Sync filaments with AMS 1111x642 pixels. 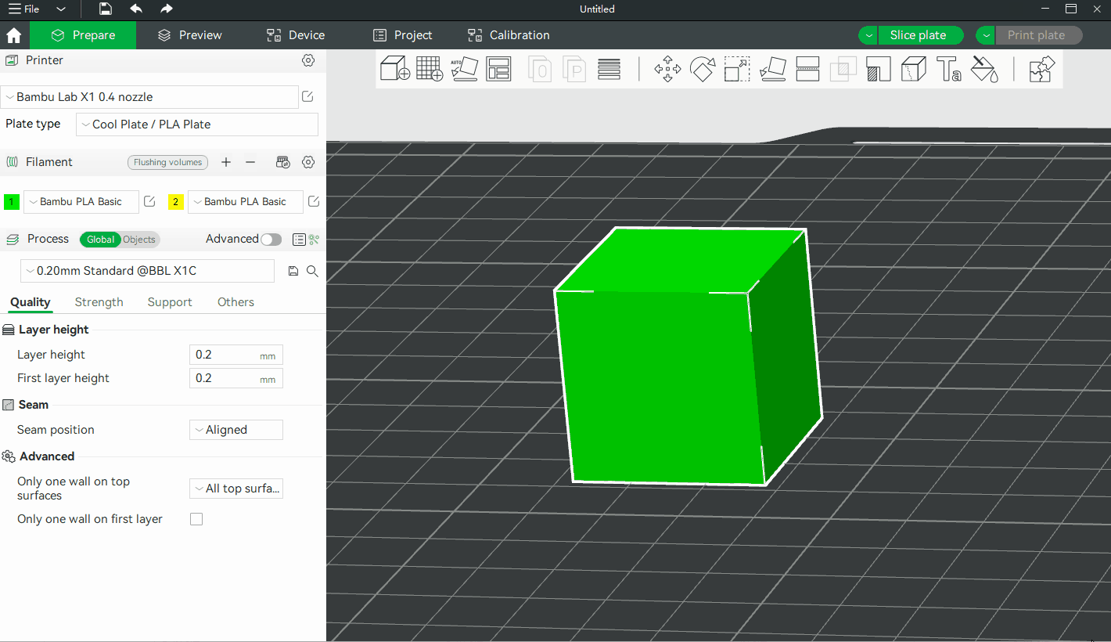(283, 162)
